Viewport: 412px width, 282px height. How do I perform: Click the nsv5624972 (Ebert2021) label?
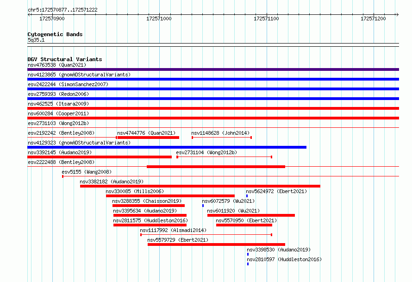point(276,191)
